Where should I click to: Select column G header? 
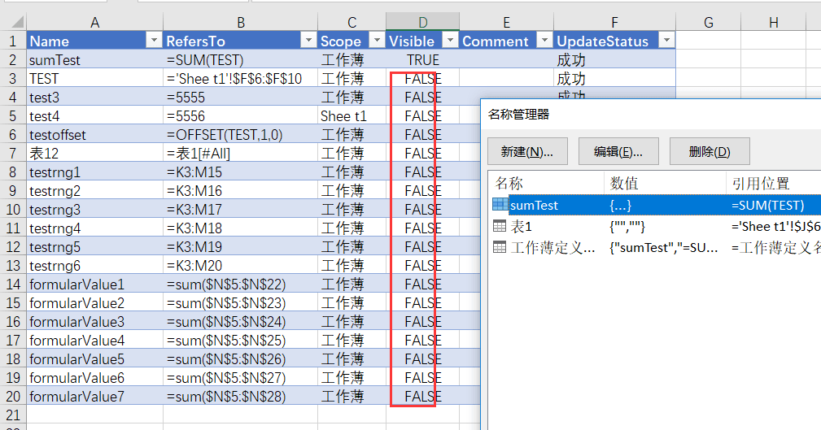pyautogui.click(x=709, y=22)
